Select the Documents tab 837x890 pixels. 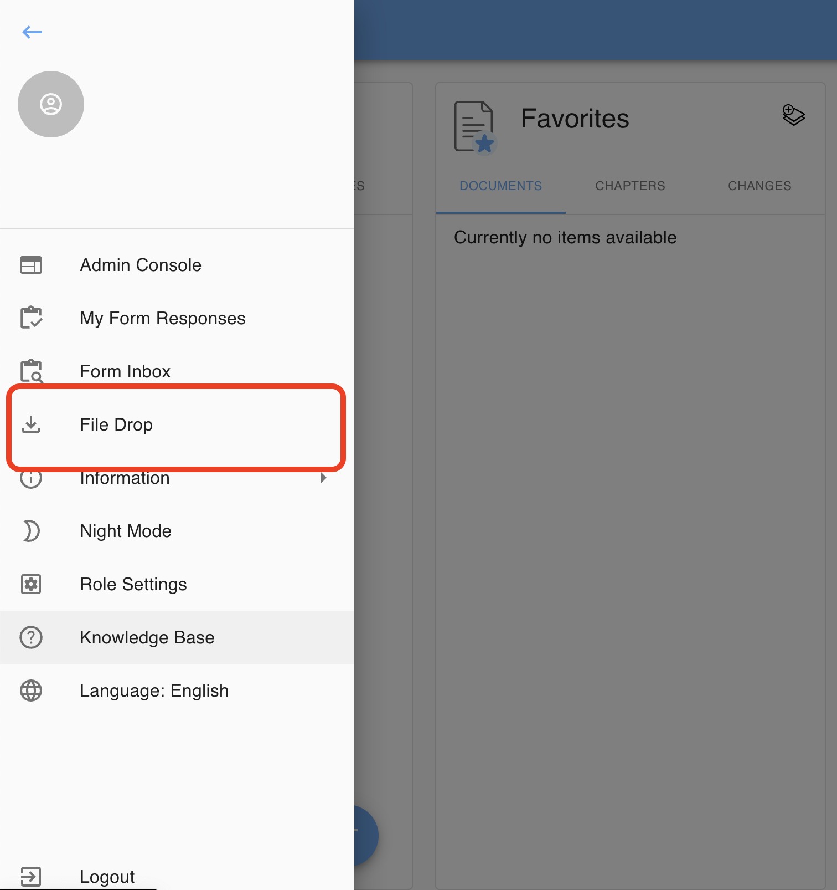[500, 186]
